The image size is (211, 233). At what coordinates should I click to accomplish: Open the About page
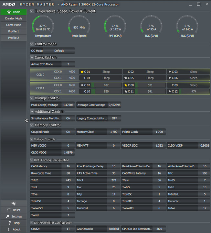pyautogui.click(x=14, y=229)
